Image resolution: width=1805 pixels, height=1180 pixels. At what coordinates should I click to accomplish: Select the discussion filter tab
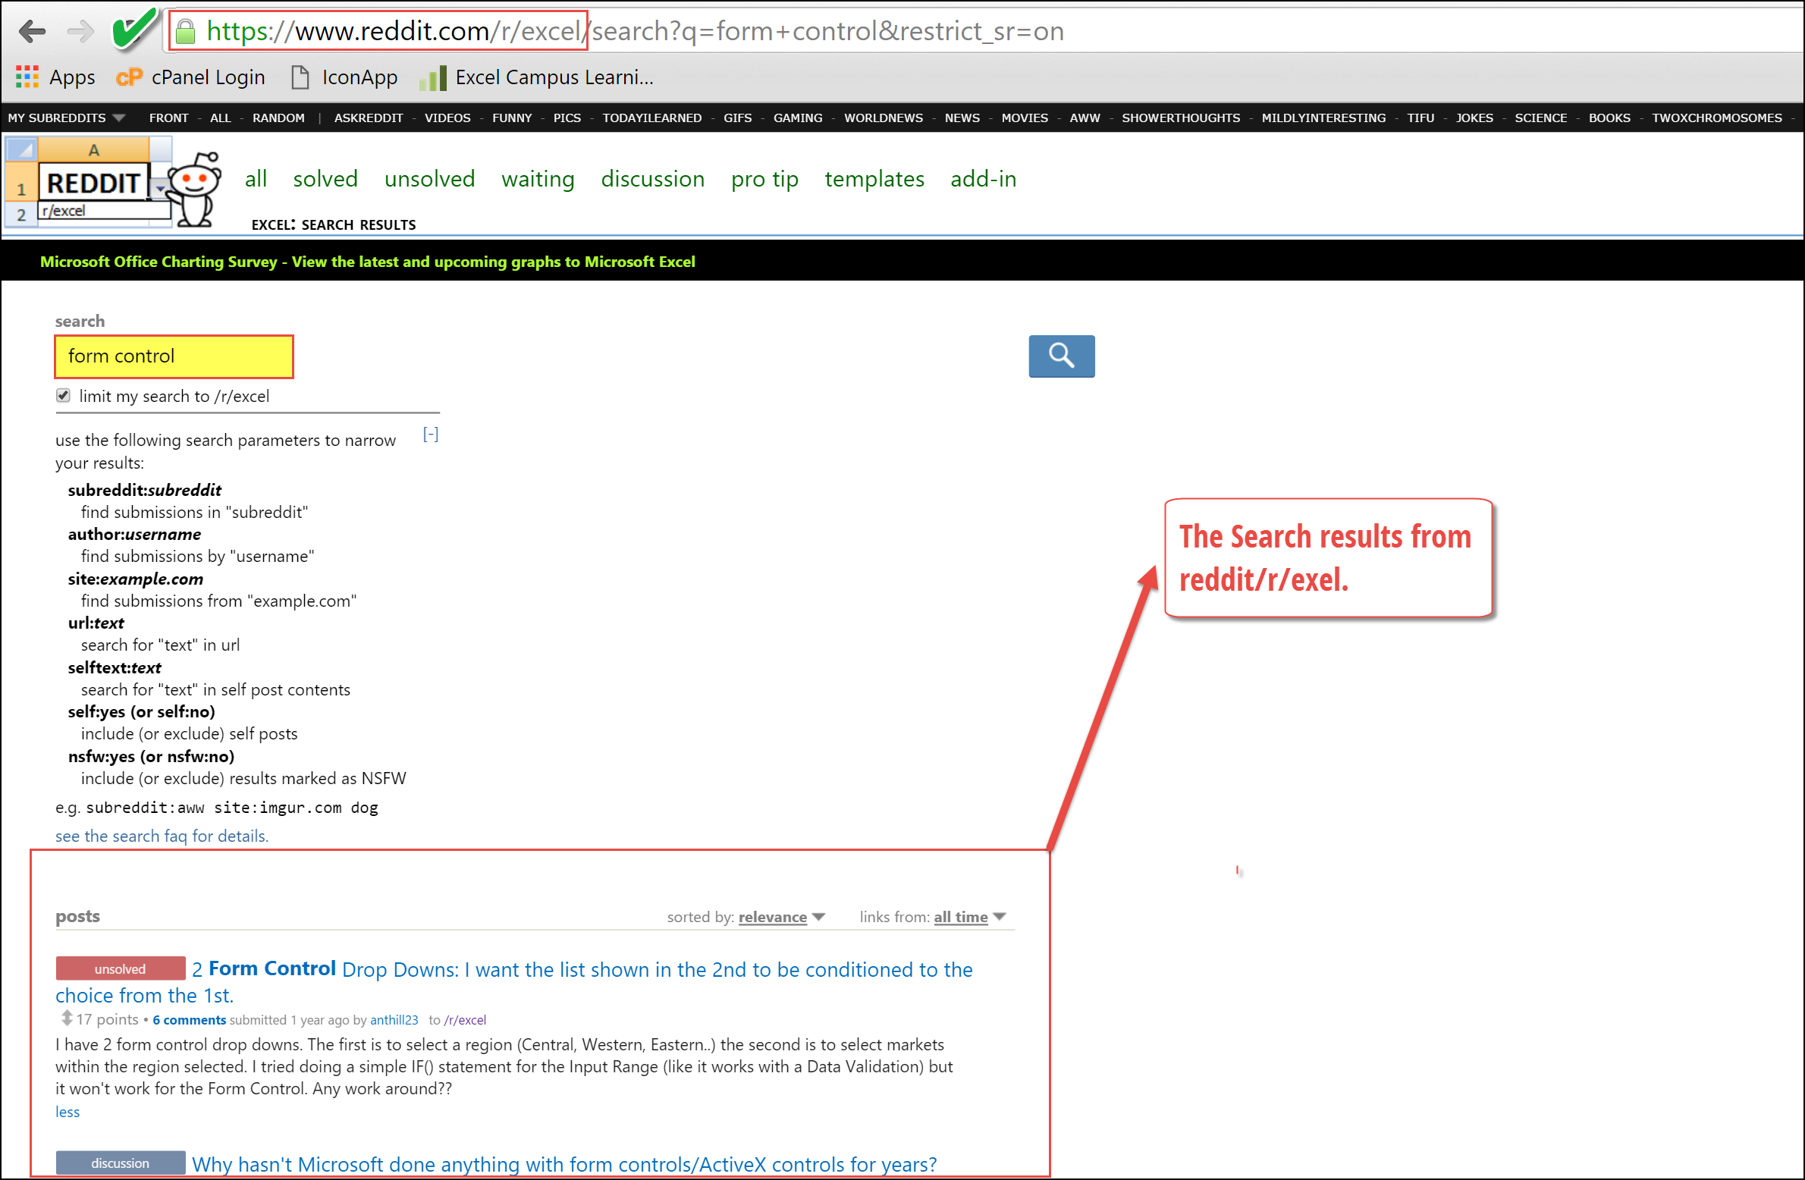click(652, 179)
